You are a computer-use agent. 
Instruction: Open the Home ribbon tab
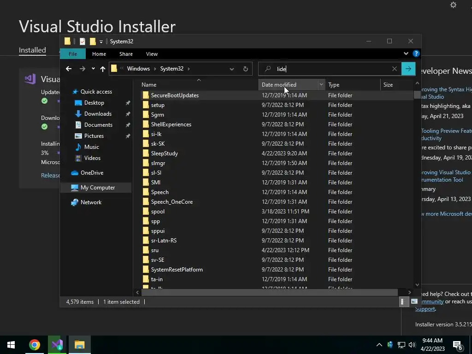coord(99,54)
